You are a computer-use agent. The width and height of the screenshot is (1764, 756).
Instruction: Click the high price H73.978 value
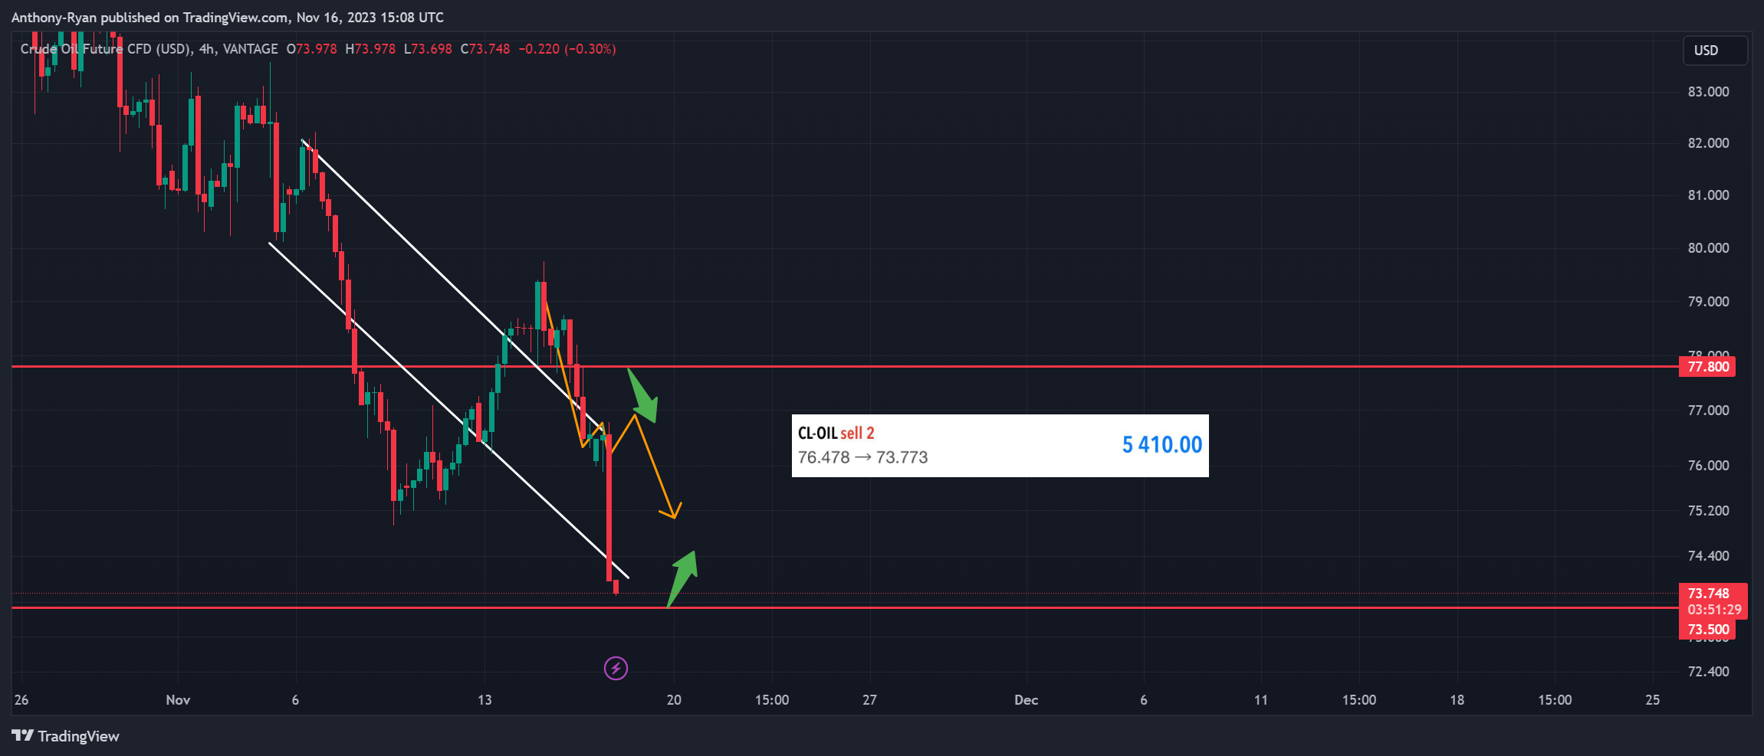370,49
